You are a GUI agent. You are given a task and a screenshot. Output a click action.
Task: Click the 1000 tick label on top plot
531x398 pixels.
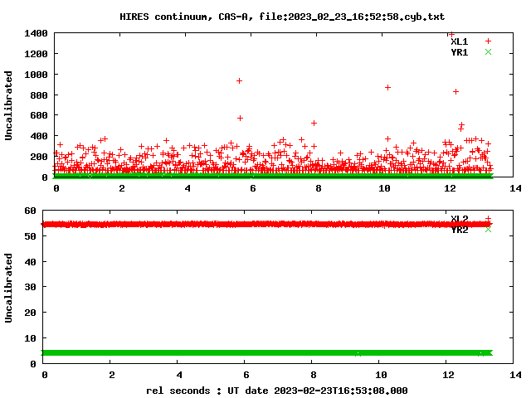click(x=36, y=75)
